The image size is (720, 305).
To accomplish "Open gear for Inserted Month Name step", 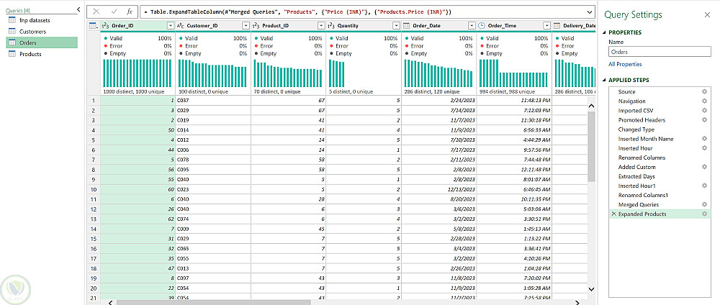I will 704,139.
